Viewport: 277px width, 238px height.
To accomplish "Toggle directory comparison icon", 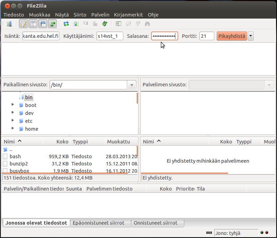I will (128, 24).
